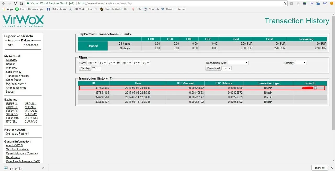Open the Send Money link
This screenshot has width=335, height=171.
pos(14,72)
